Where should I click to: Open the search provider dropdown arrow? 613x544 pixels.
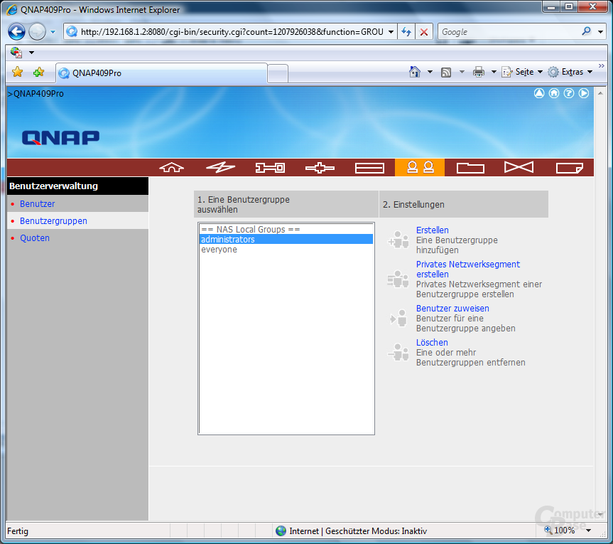point(600,32)
